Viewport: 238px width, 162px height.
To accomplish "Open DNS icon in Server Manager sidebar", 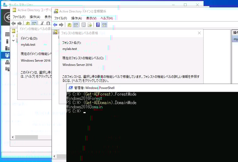I will tap(7, 62).
